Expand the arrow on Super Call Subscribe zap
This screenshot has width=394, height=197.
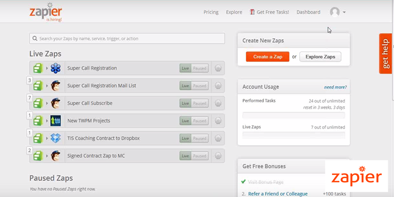47,103
